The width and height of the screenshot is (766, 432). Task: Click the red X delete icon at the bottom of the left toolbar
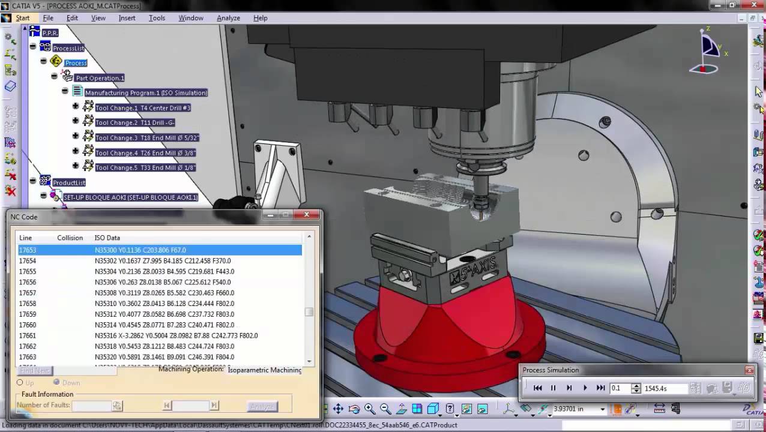(x=10, y=191)
